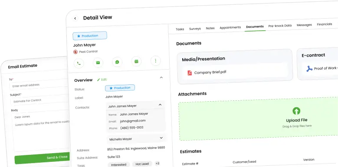Collapse the Overview section chevron
This screenshot has width=338, height=167.
click(161, 77)
